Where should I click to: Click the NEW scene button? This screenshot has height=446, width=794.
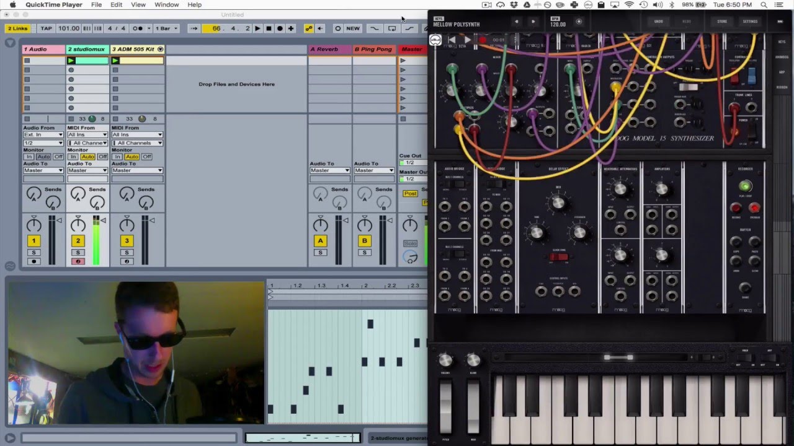353,28
